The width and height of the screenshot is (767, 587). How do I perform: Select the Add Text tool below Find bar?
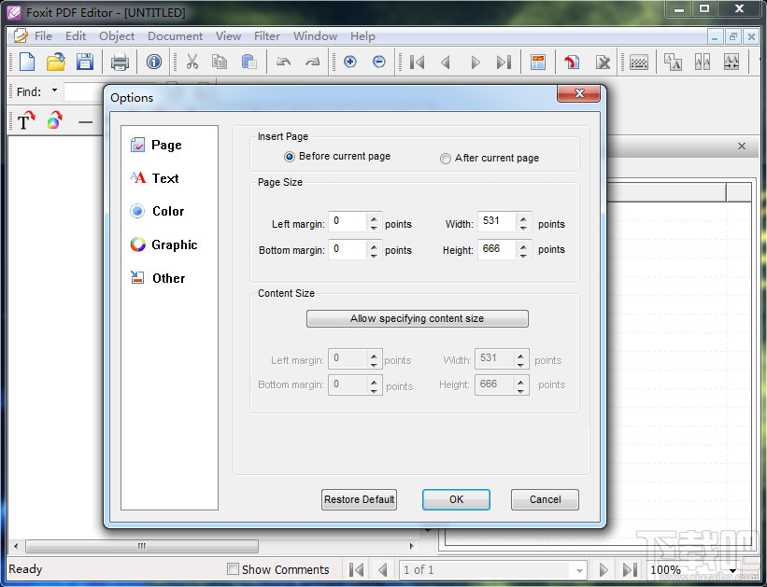[x=23, y=120]
